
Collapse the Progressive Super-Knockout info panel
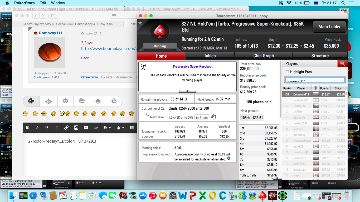click(187, 91)
